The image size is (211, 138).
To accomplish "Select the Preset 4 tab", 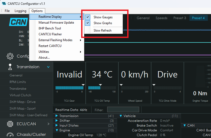I will [198, 18].
